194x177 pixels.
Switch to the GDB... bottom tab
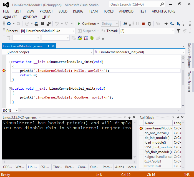coord(7,167)
